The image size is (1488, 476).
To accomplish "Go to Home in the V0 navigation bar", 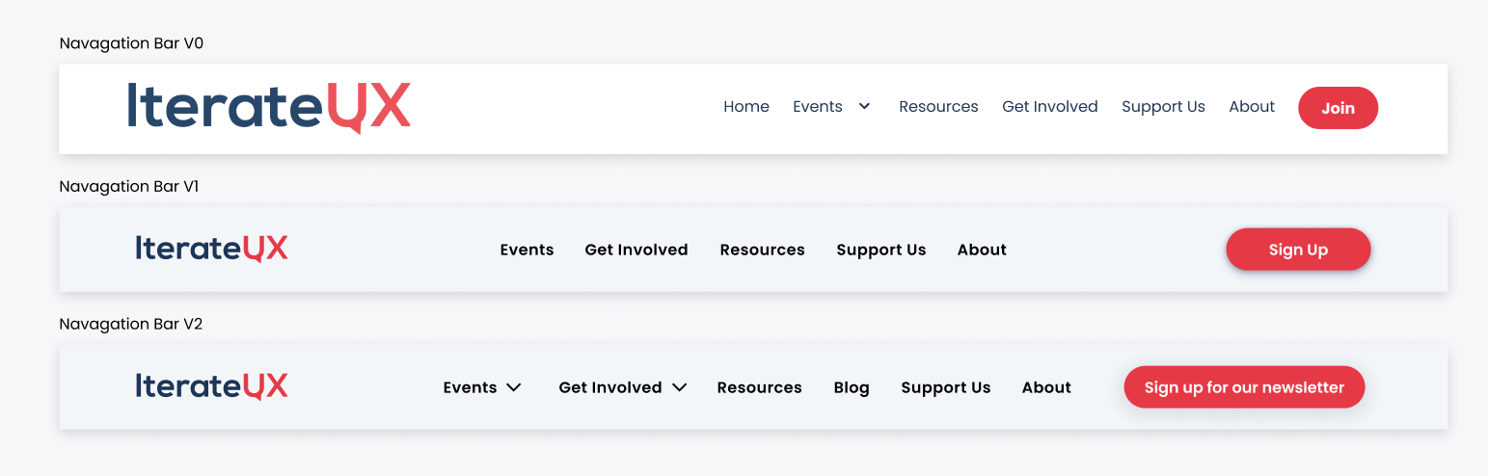I will 746,107.
